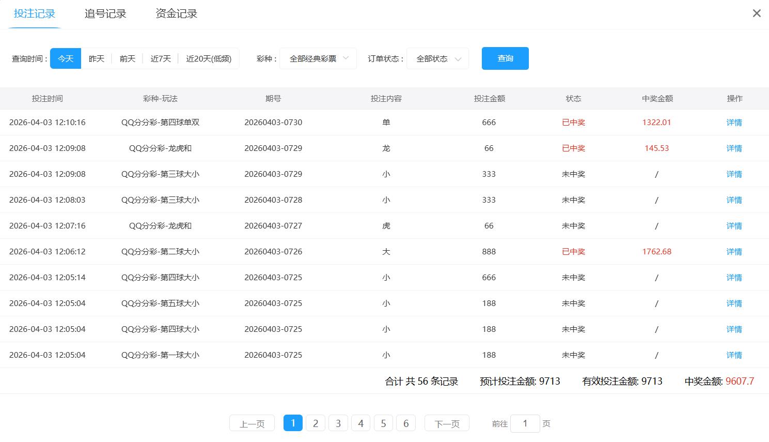展开彩种下拉选择框
This screenshot has width=769, height=442.
(317, 58)
